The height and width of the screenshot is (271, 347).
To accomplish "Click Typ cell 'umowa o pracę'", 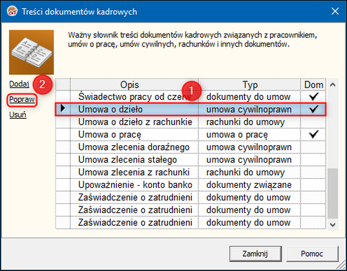I will click(x=249, y=135).
